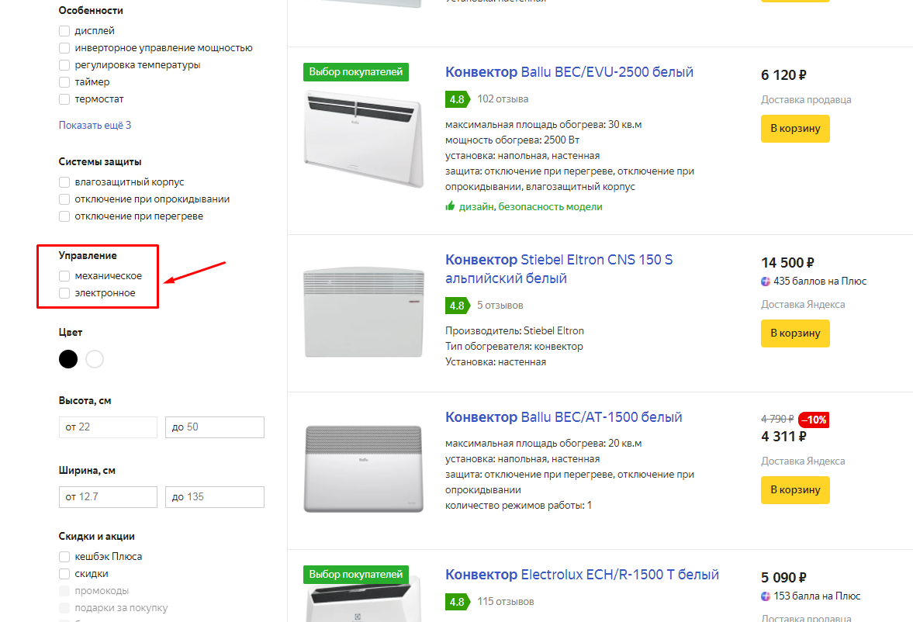Choose the black color swatch
This screenshot has height=622, width=913.
[68, 359]
